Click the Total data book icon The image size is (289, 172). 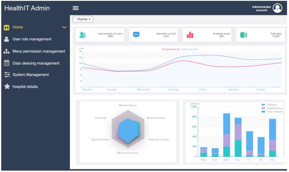pyautogui.click(x=244, y=35)
